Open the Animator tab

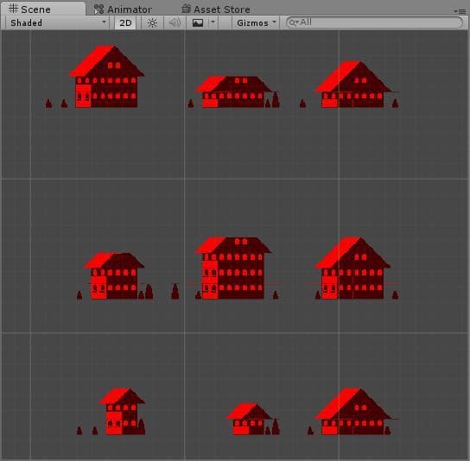[124, 9]
